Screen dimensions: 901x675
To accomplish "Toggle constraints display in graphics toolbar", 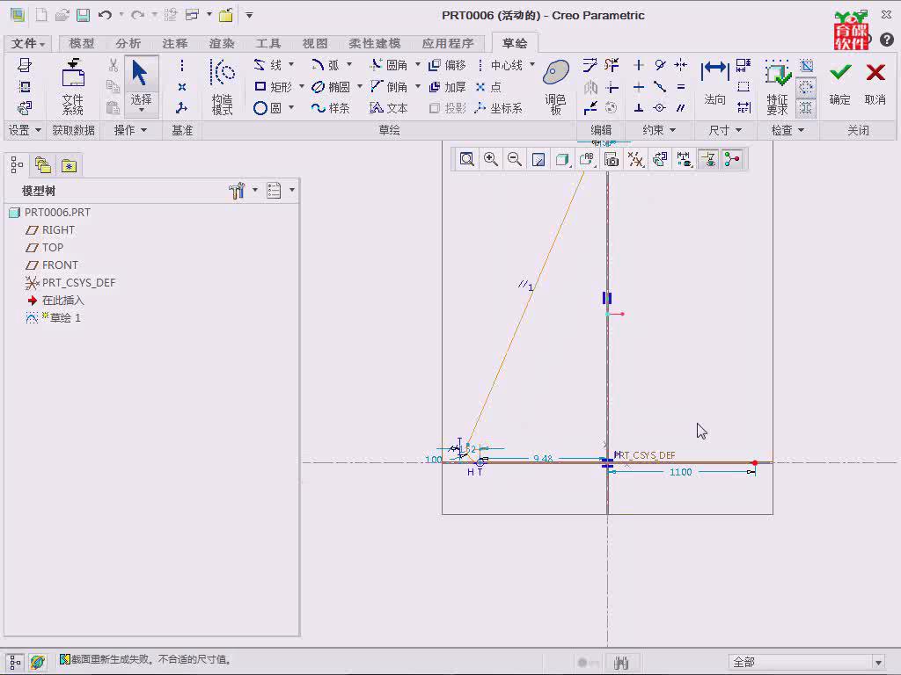I will click(709, 159).
